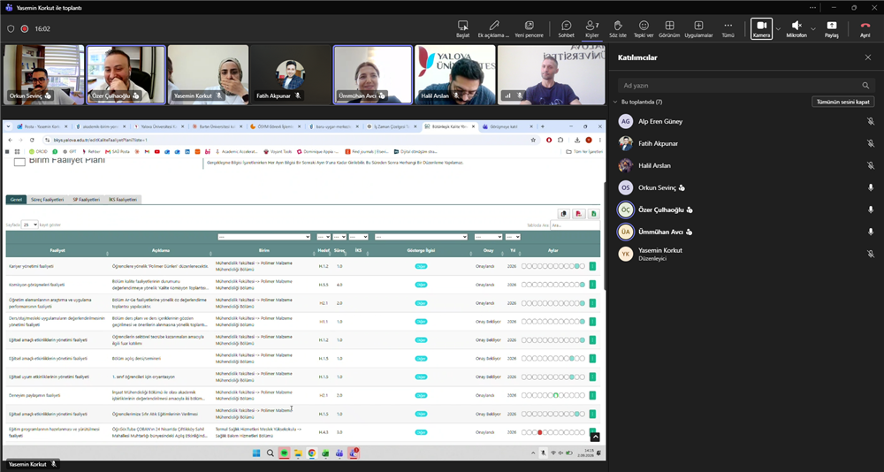The width and height of the screenshot is (884, 472).
Task: Toggle Ümmühan Avcı's microphone in participant list
Action: coord(871,232)
